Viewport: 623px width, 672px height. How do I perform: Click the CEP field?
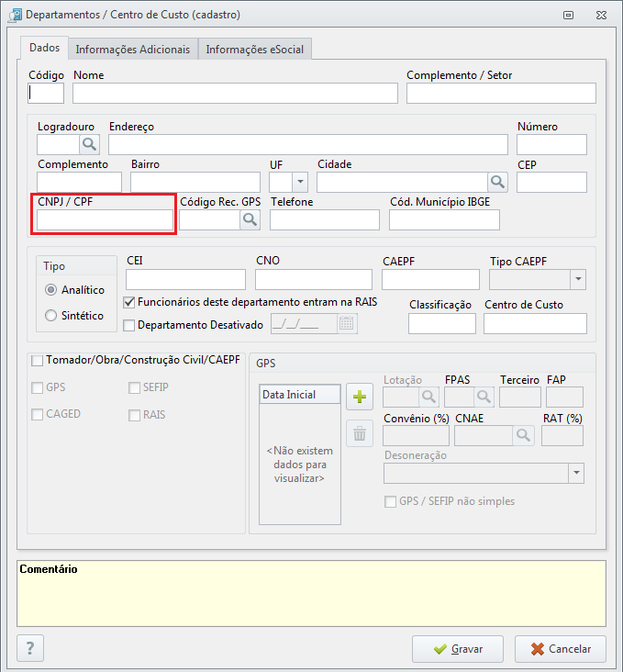pos(551,182)
